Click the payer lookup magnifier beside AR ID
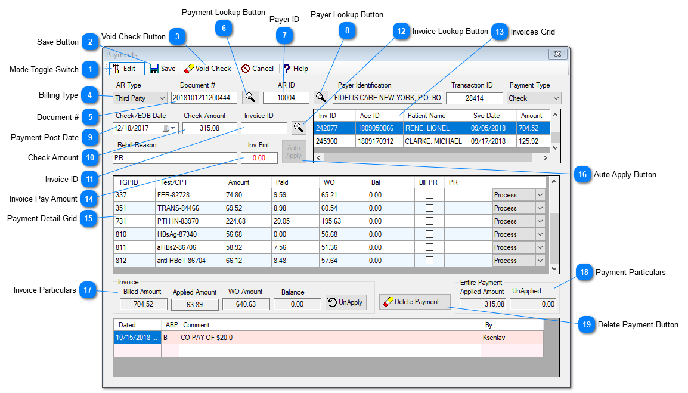688x393 pixels. (x=321, y=97)
